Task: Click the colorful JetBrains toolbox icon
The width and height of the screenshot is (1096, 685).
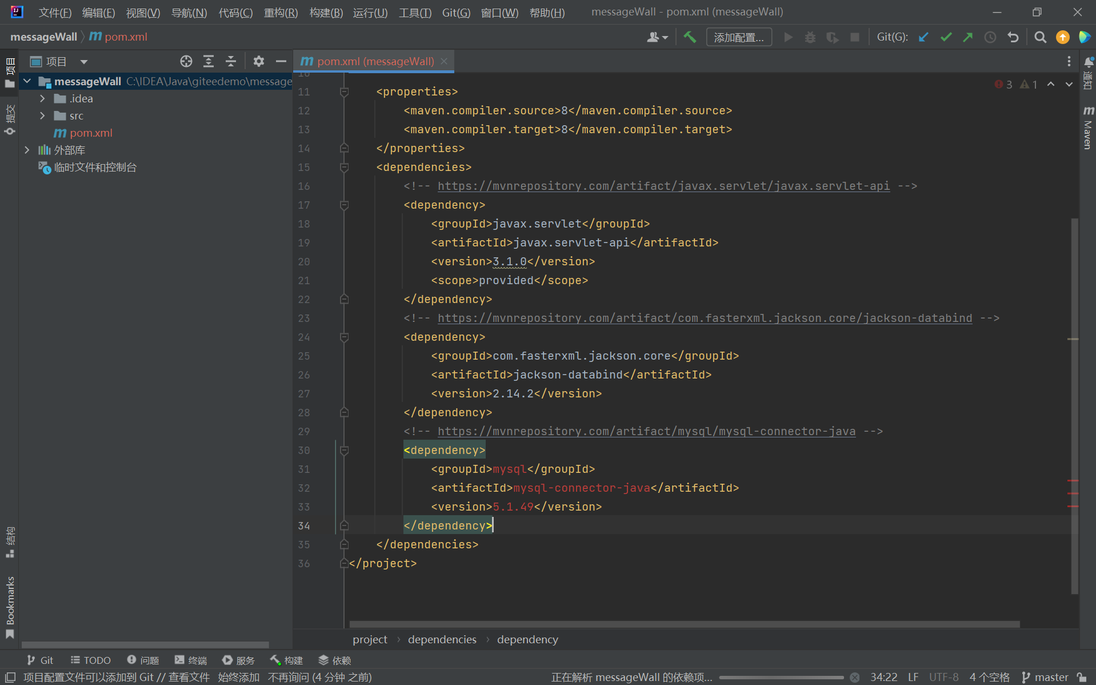Action: 1084,37
